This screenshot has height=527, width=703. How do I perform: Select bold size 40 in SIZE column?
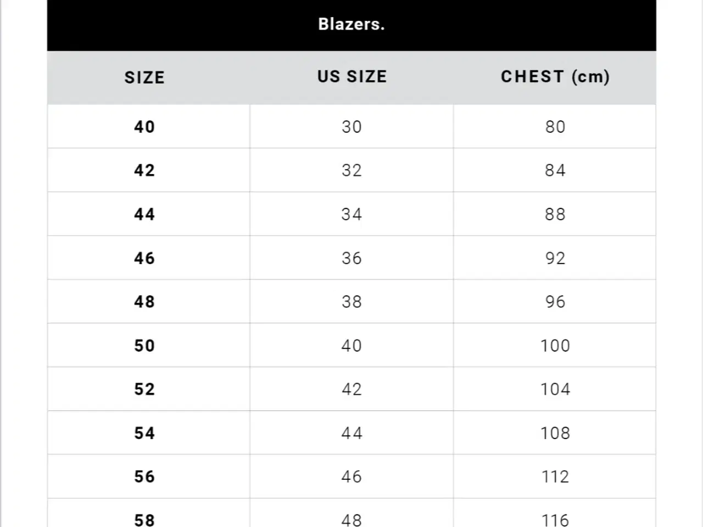coord(144,127)
